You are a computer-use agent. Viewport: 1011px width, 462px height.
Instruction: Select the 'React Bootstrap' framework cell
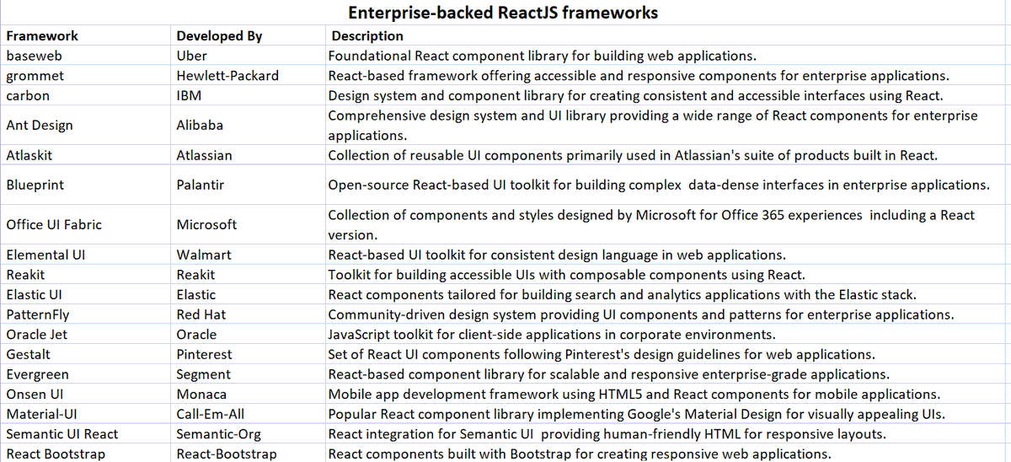[x=86, y=454]
